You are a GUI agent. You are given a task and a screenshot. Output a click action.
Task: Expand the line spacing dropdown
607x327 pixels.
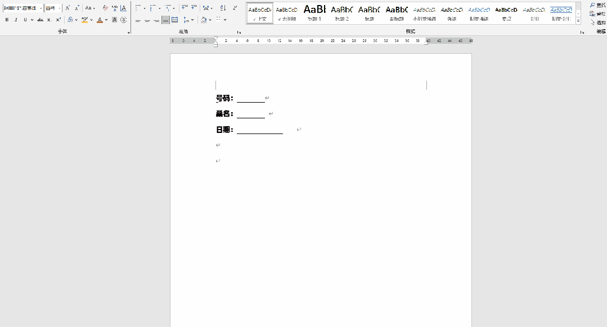click(192, 20)
